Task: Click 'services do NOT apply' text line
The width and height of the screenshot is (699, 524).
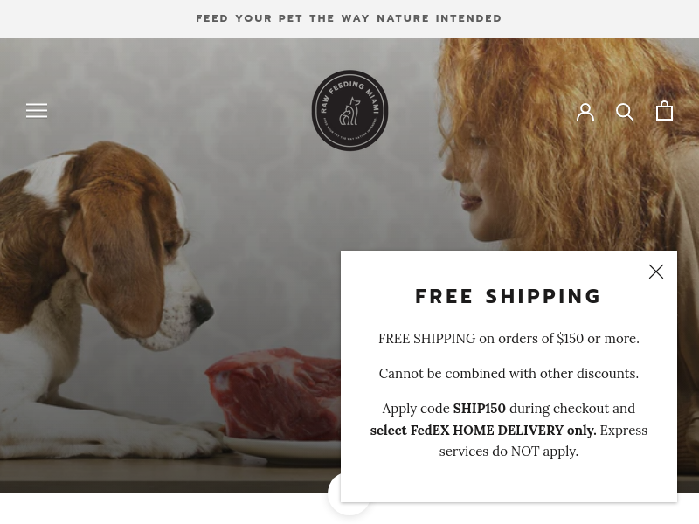Action: click(509, 452)
